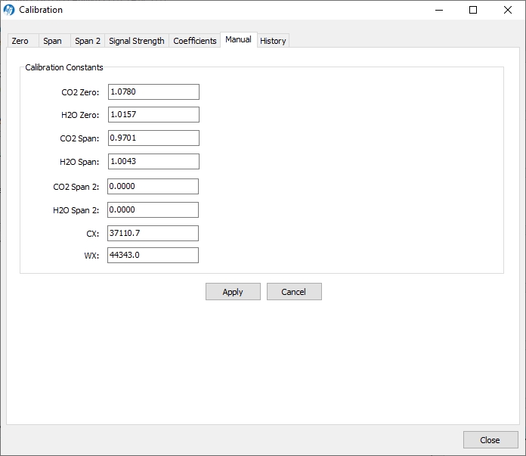The width and height of the screenshot is (526, 456).
Task: Click the Calibration app icon in title bar
Action: 9,10
